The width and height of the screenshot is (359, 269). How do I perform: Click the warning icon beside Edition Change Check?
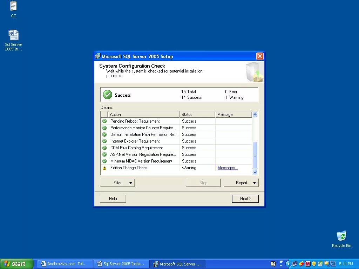(x=104, y=168)
